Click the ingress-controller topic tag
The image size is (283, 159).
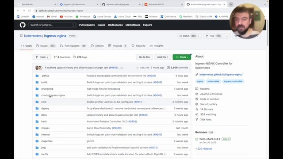click(x=233, y=81)
